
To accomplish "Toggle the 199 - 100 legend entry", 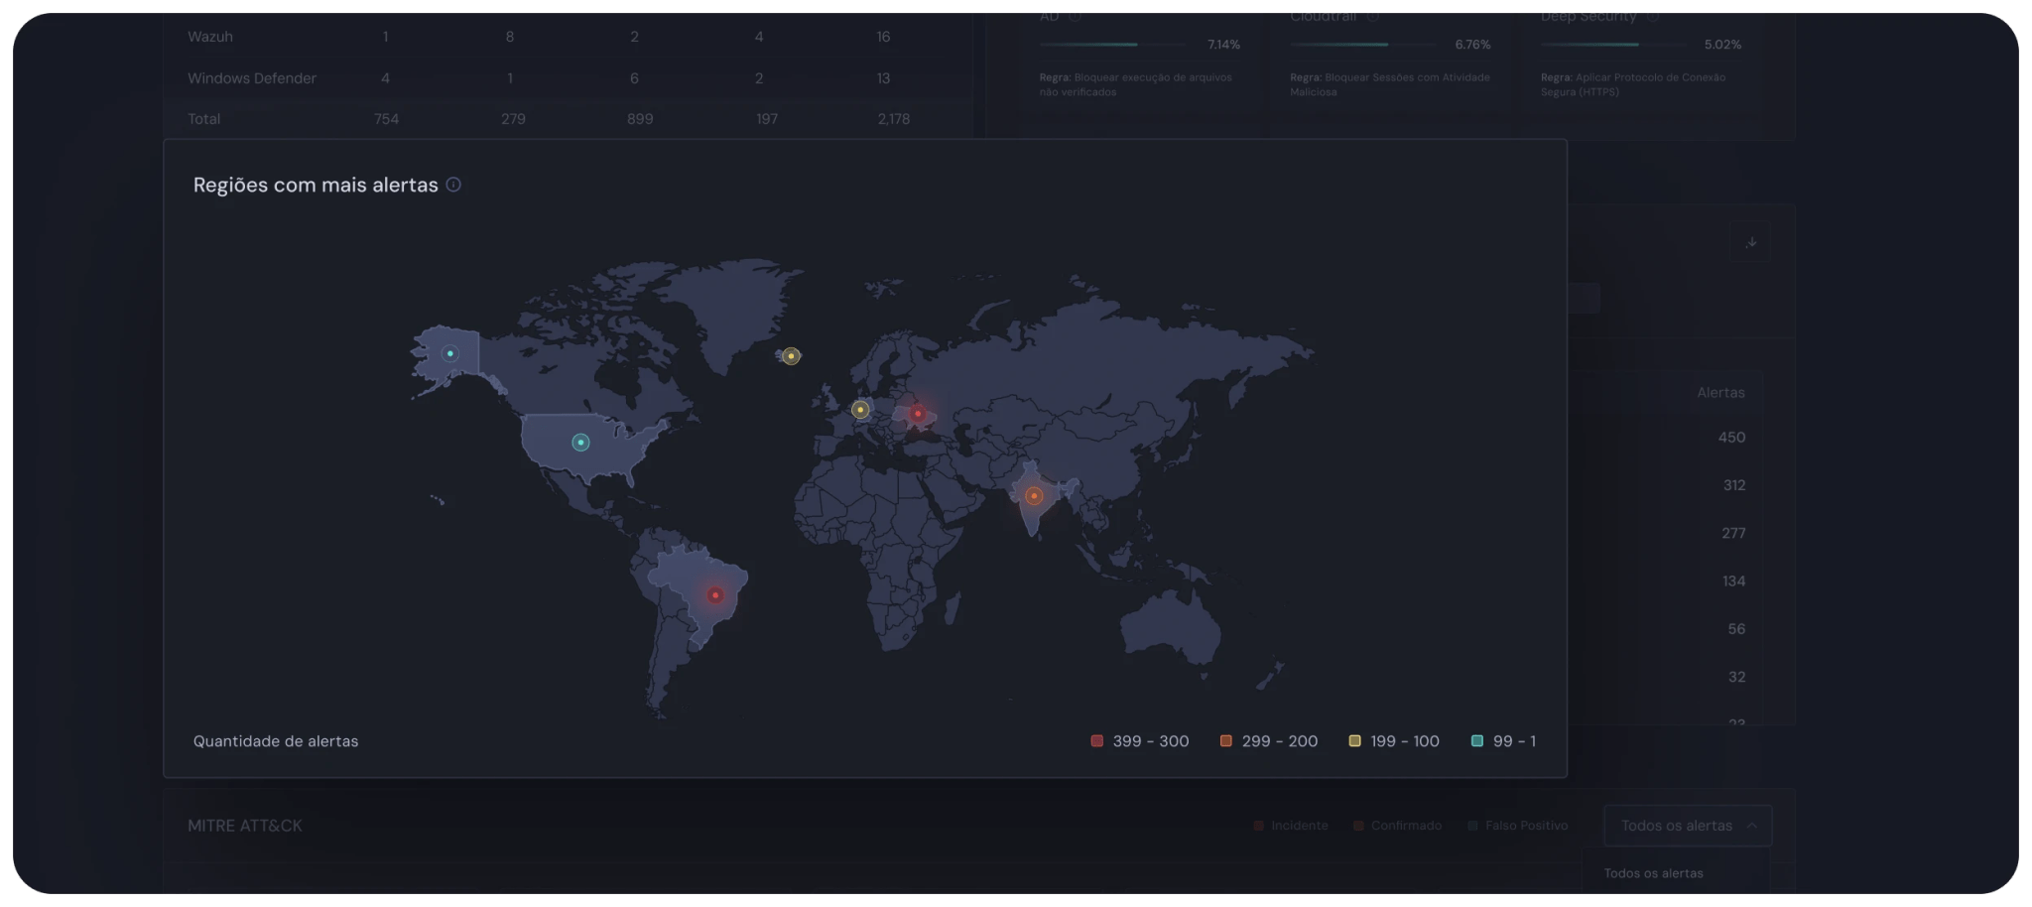I will 1393,741.
